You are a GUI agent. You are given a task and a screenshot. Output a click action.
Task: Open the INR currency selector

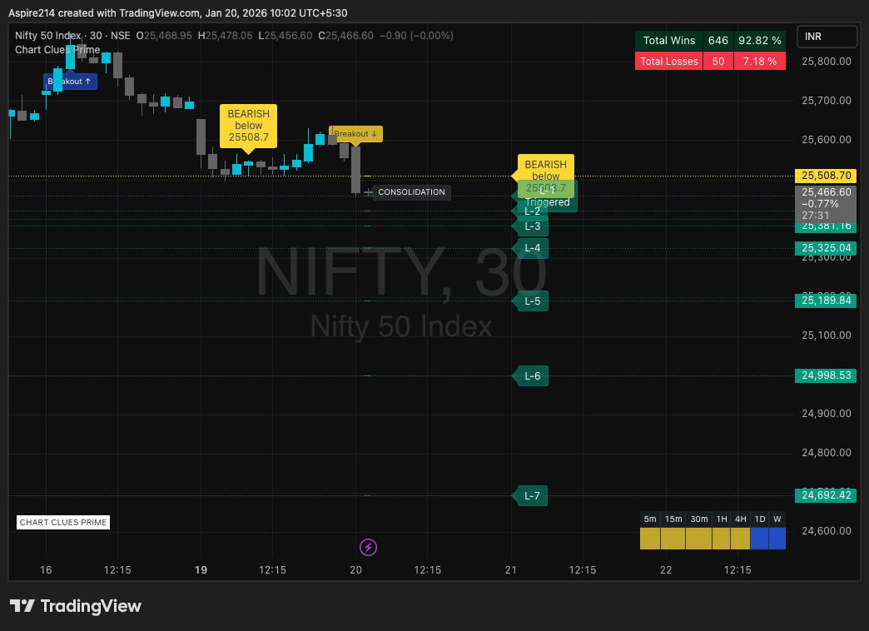[x=827, y=37]
